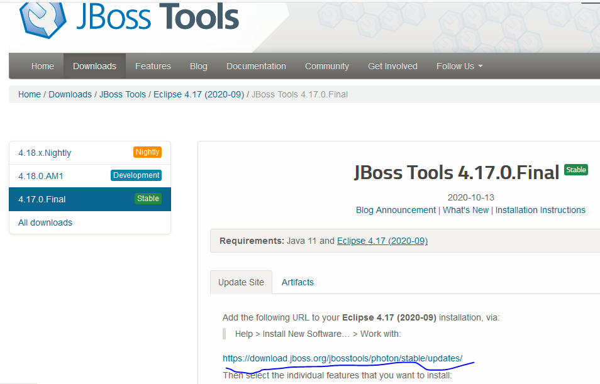This screenshot has width=600, height=384.
Task: Select the Downloads navigation item
Action: point(94,66)
